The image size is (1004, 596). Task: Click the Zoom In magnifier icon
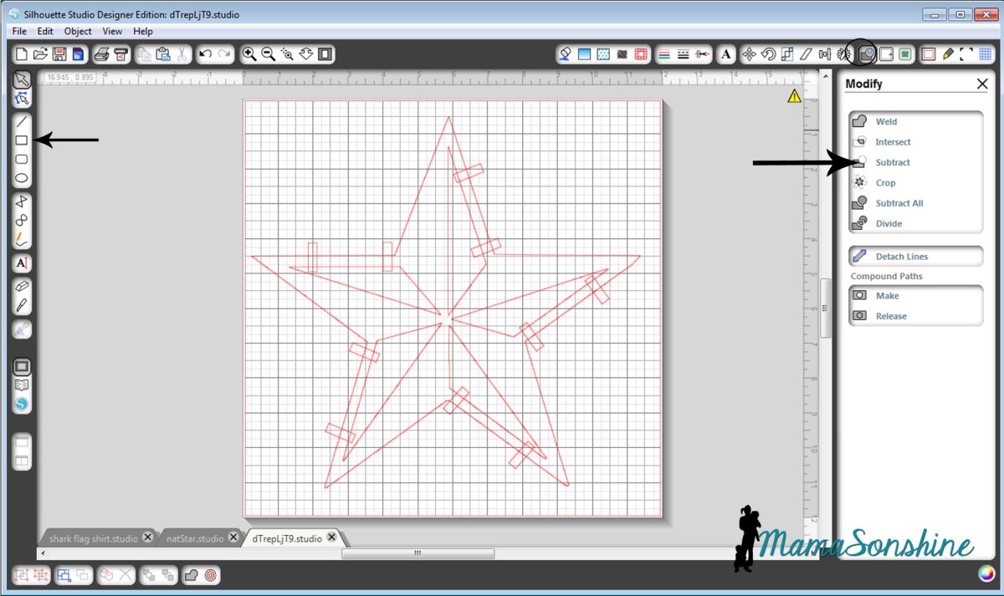(x=248, y=54)
